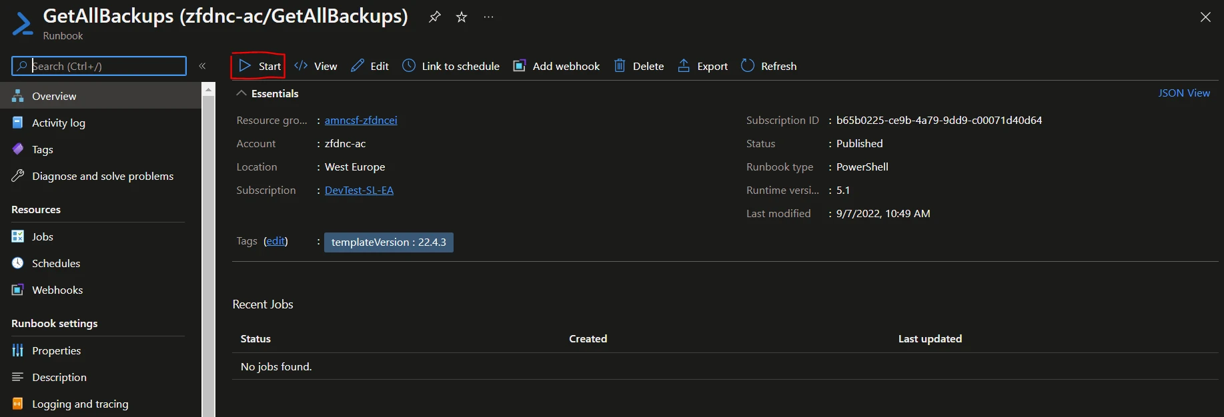This screenshot has width=1224, height=417.
Task: Click the View code icon button
Action: (316, 66)
